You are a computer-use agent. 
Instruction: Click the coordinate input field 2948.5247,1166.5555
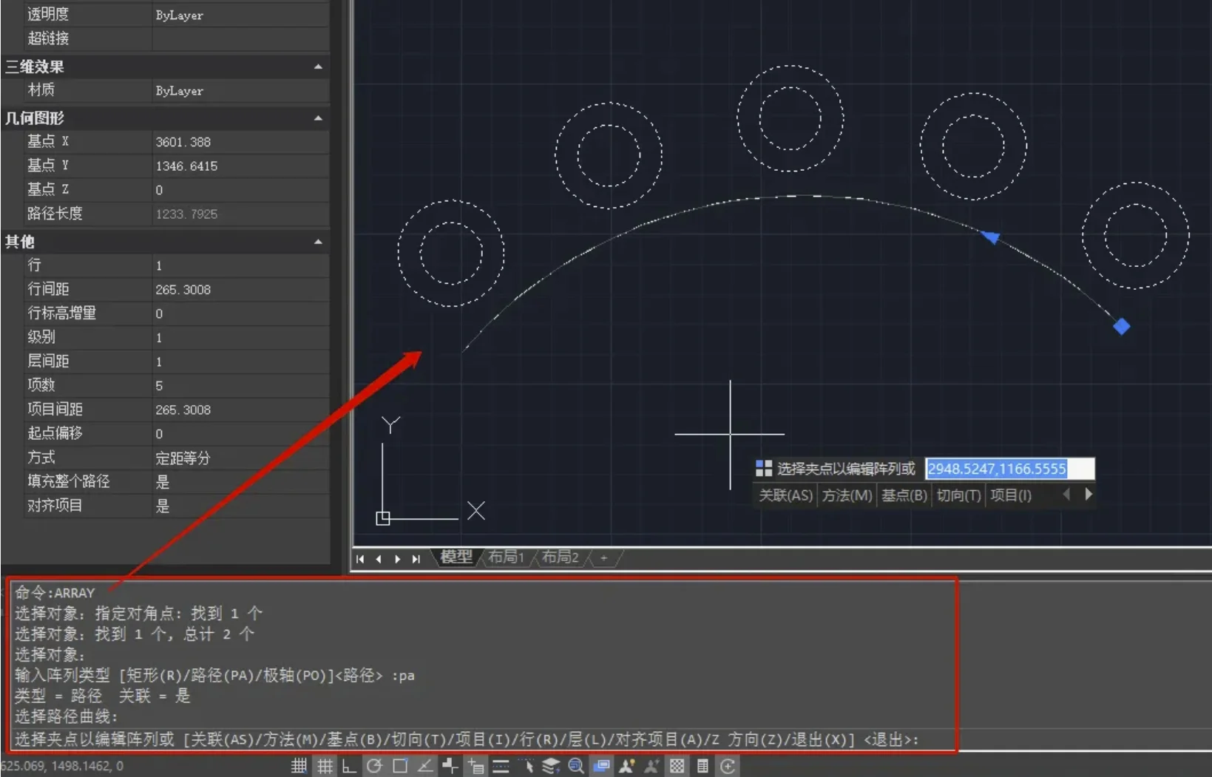[x=1010, y=469]
